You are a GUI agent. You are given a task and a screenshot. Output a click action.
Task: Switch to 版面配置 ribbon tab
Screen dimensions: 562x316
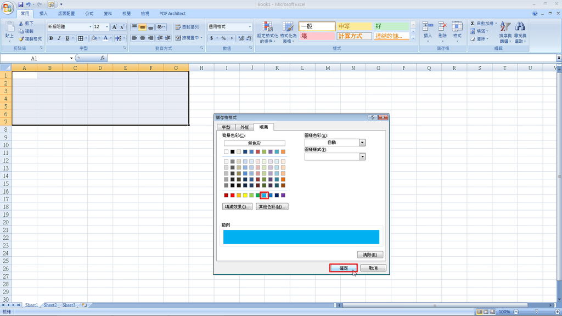66,14
